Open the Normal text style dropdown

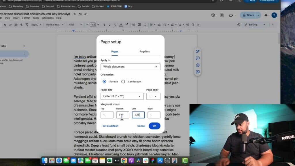(55, 25)
